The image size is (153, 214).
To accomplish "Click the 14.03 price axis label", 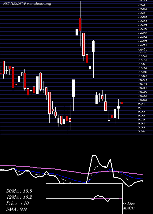I will click(143, 9).
